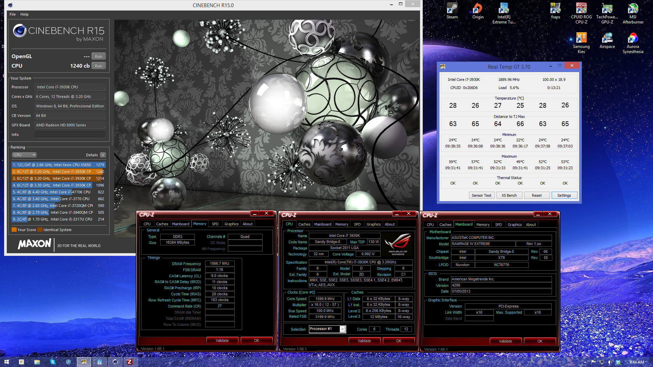
Task: Open the apps grid taskbar icon
Action: point(21,362)
